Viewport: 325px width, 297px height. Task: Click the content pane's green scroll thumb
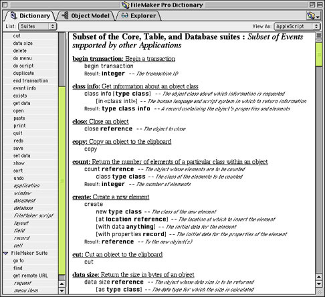(x=319, y=54)
